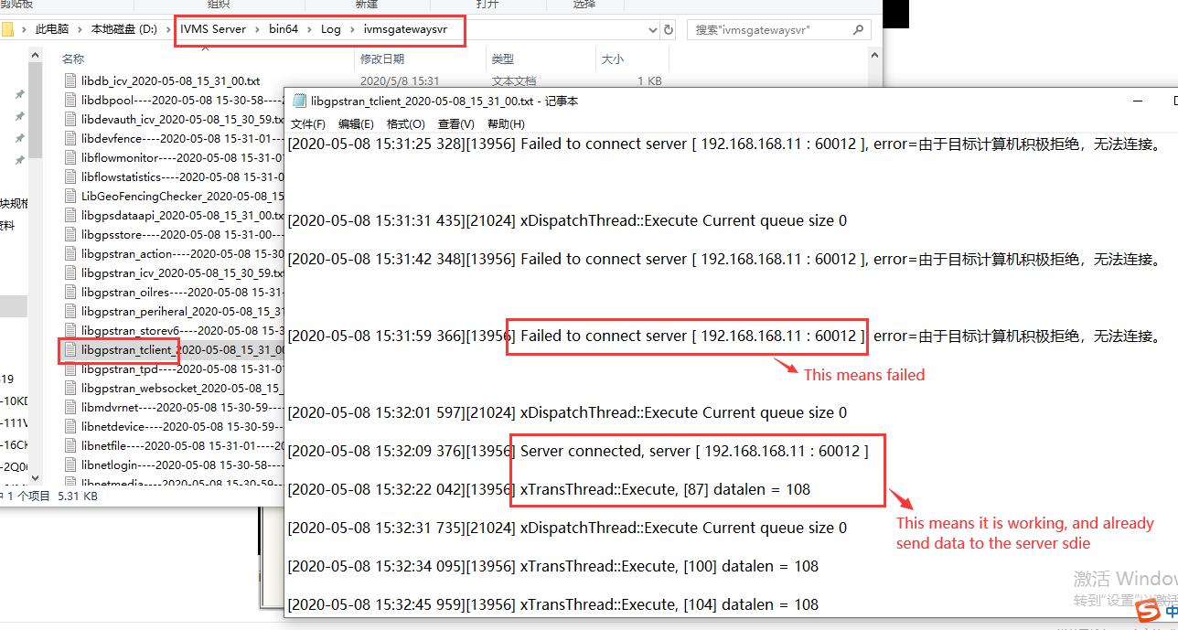Image resolution: width=1178 pixels, height=630 pixels.
Task: Expand the chevron after 本地磁盘 (D:)
Action: coord(168,29)
